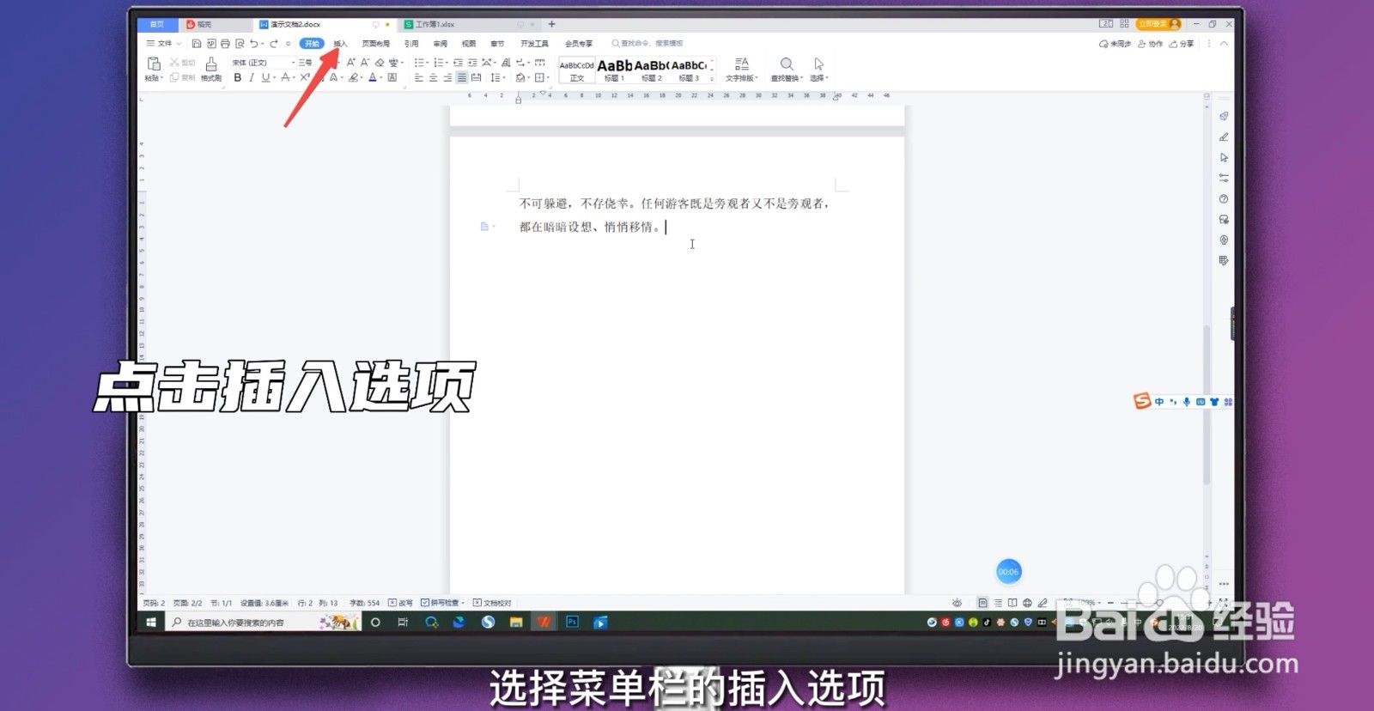This screenshot has width=1374, height=711.
Task: Click the 分享 share button
Action: tap(1182, 44)
